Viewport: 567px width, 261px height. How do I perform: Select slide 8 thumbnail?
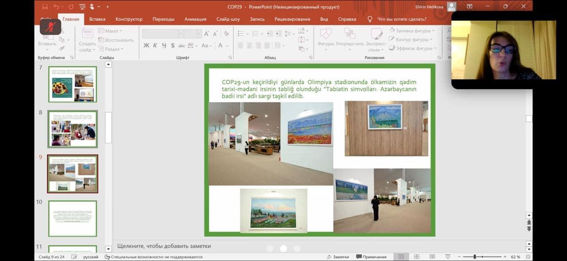(x=73, y=129)
